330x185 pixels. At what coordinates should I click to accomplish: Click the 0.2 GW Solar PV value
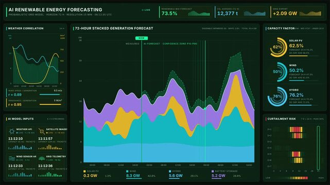[90, 176]
